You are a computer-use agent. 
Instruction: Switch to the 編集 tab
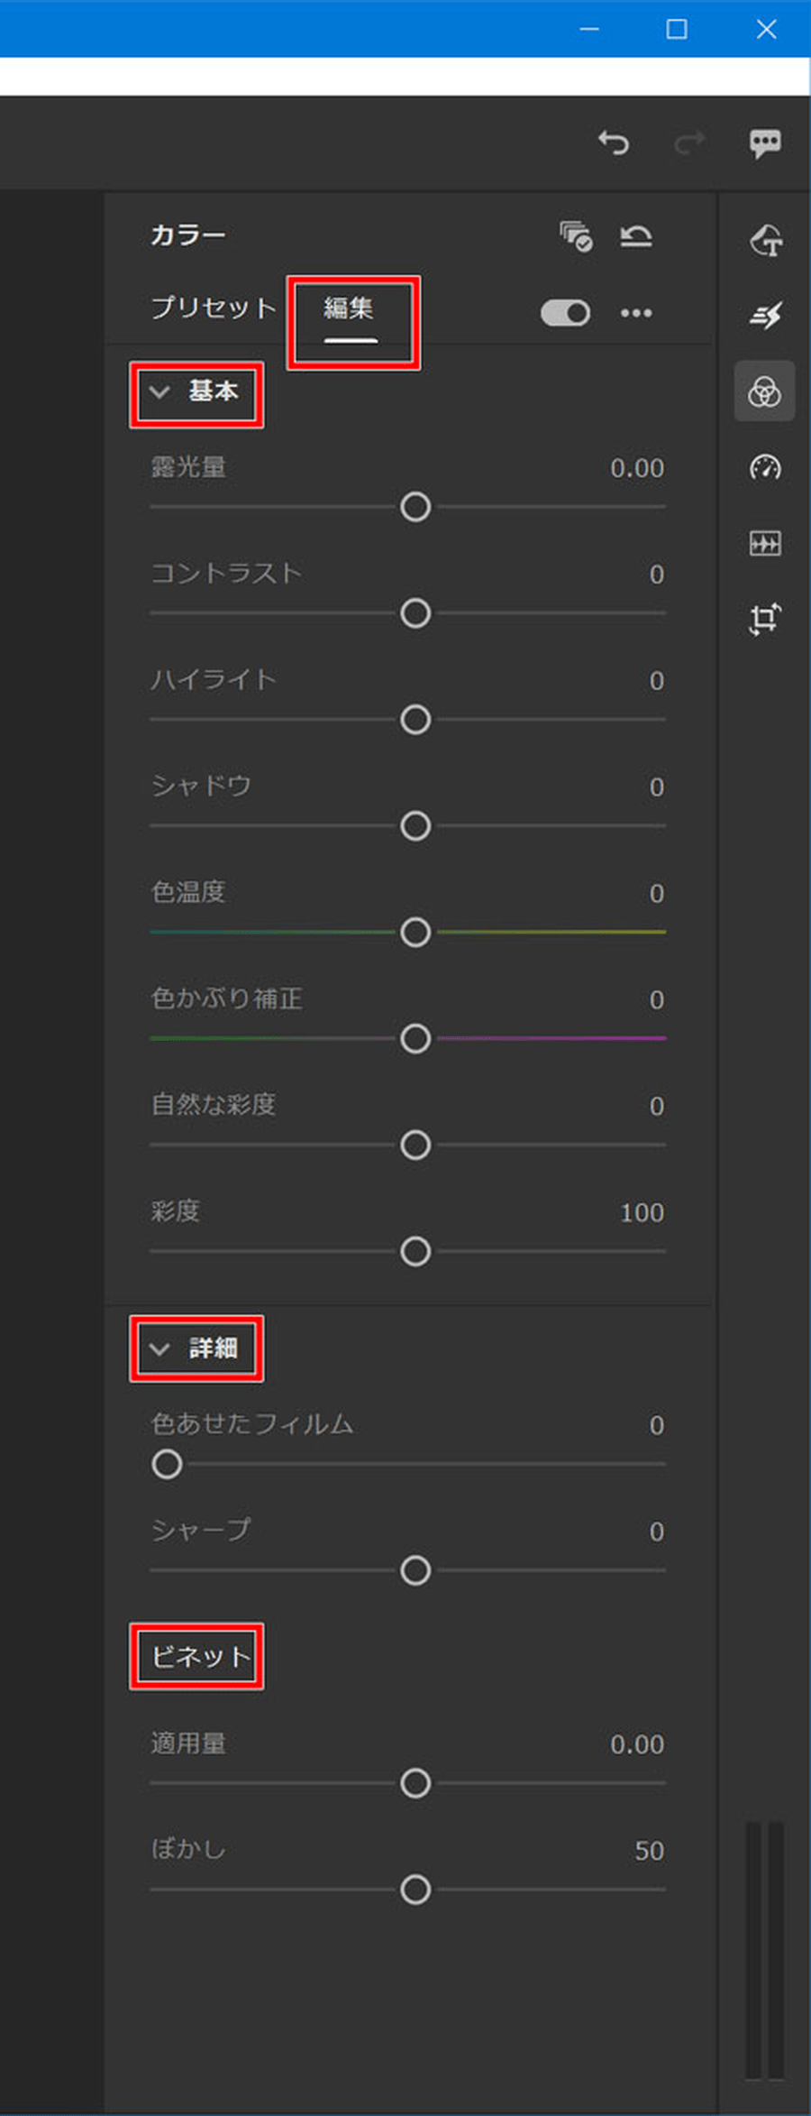coord(350,308)
